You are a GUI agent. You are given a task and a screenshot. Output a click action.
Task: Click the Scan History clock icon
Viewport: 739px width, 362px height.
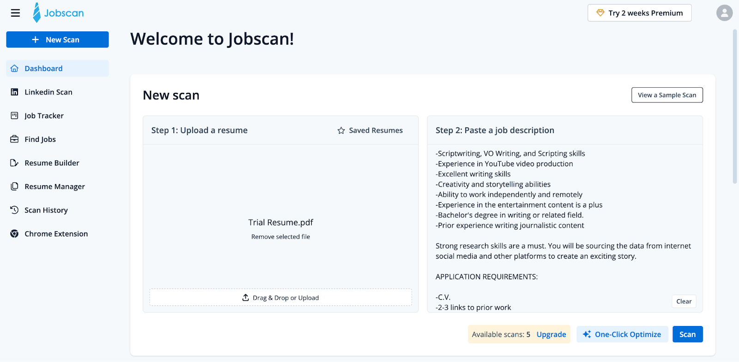[x=14, y=210]
